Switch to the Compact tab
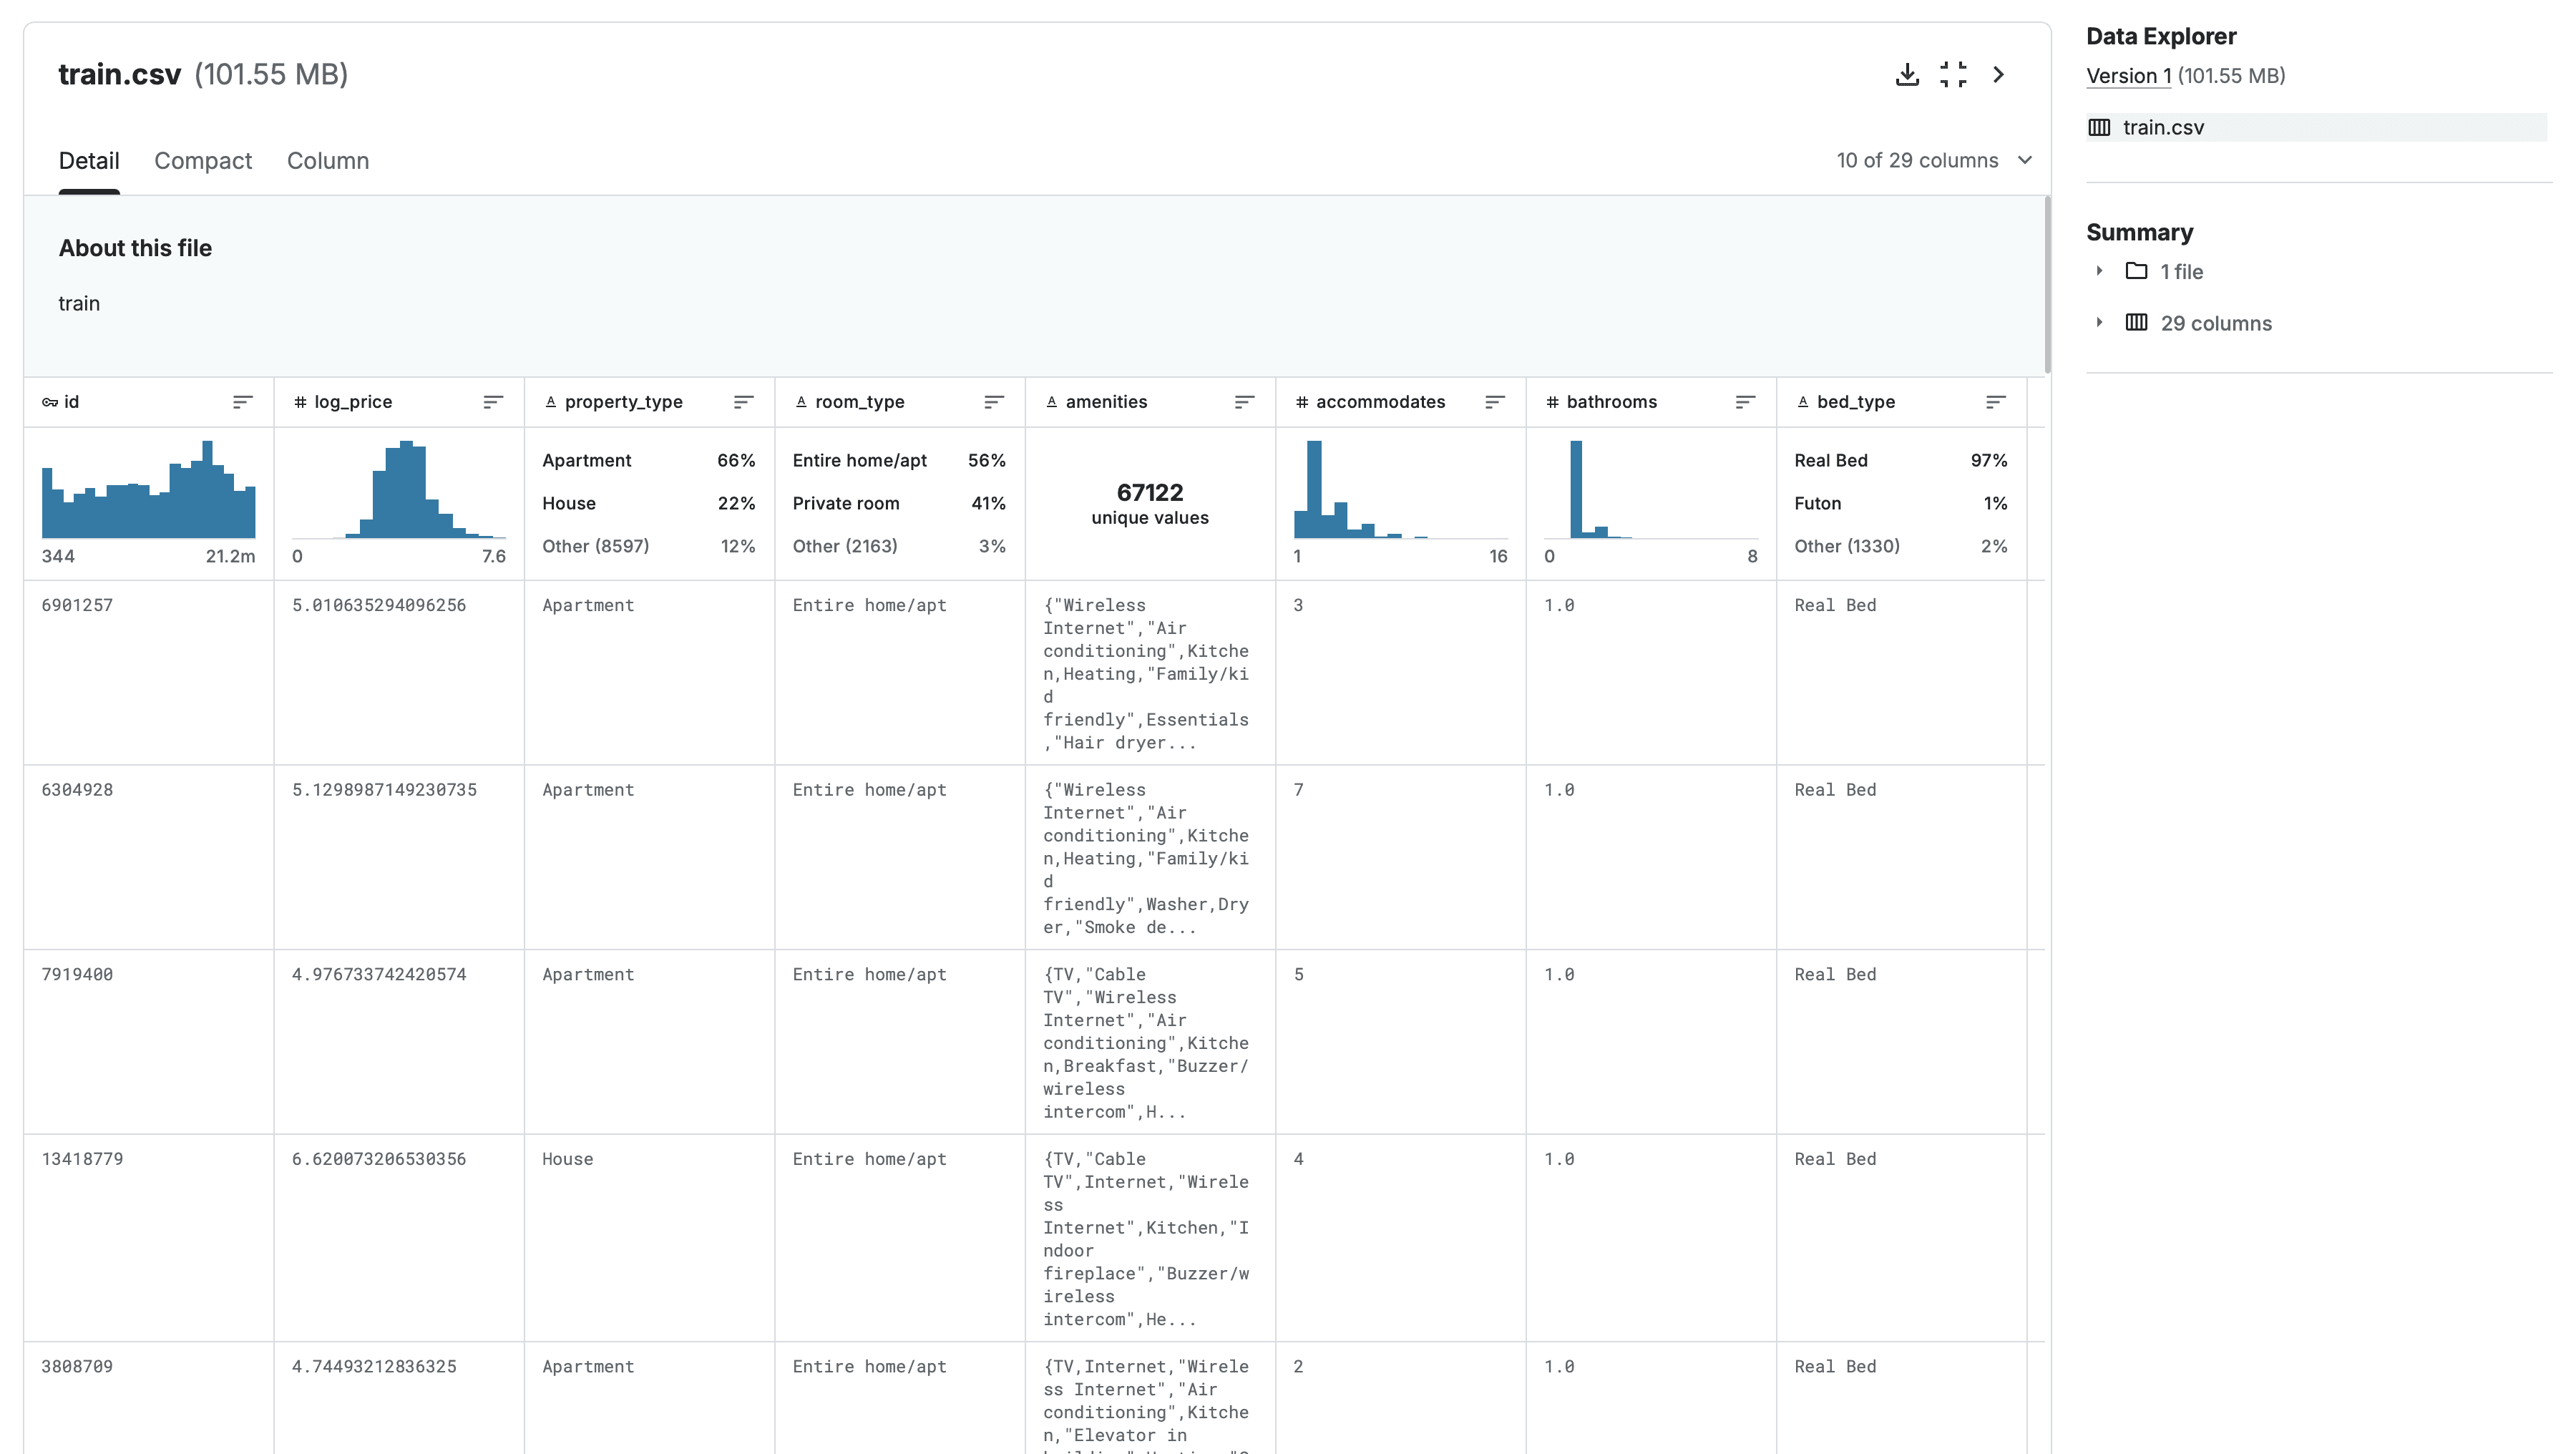This screenshot has height=1454, width=2576. (203, 161)
